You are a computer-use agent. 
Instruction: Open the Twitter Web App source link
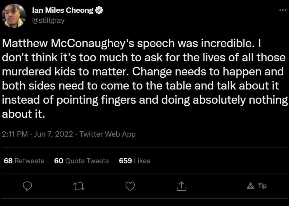point(108,134)
